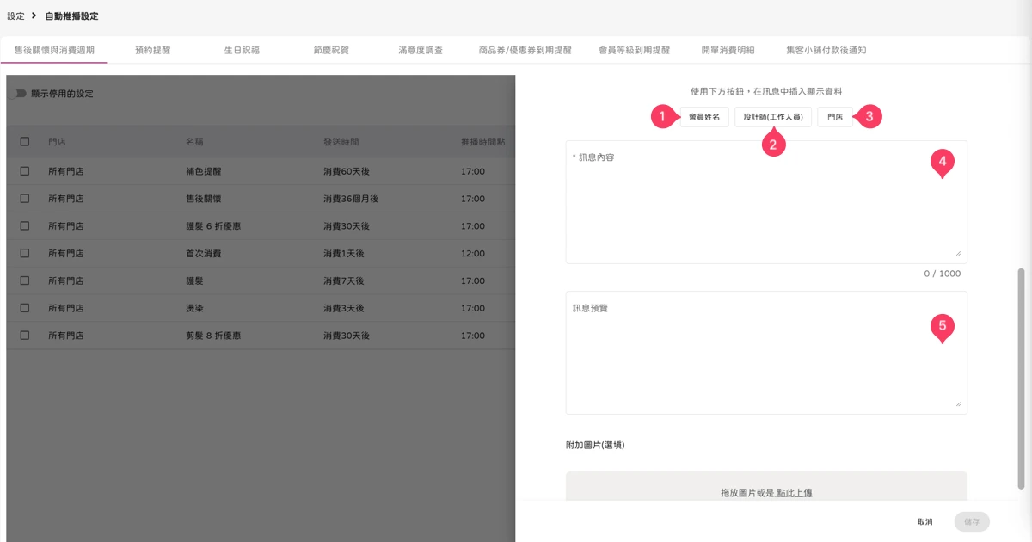Image resolution: width=1032 pixels, height=542 pixels.
Task: Click the 設定 breadcrumb link
Action: tap(15, 16)
